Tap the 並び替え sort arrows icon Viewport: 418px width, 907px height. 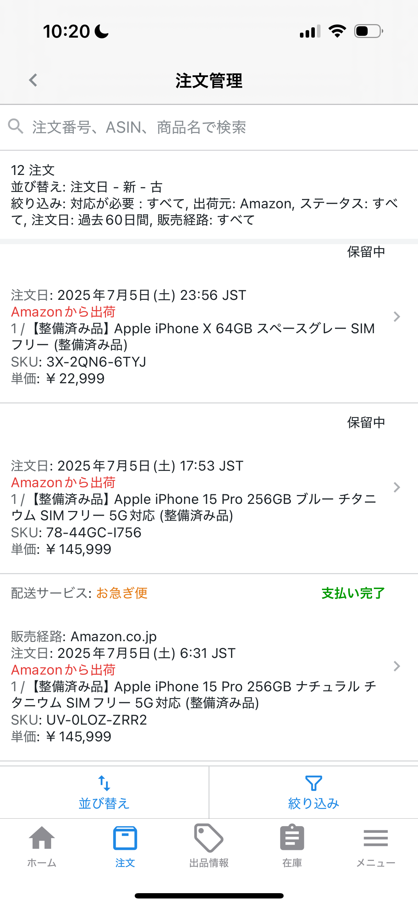click(104, 783)
